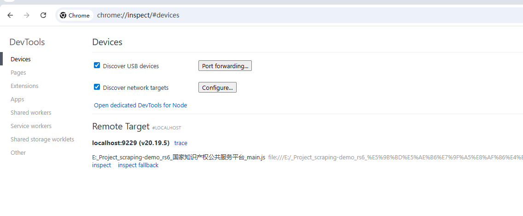Show Shared workers list
523x216 pixels.
[31, 112]
